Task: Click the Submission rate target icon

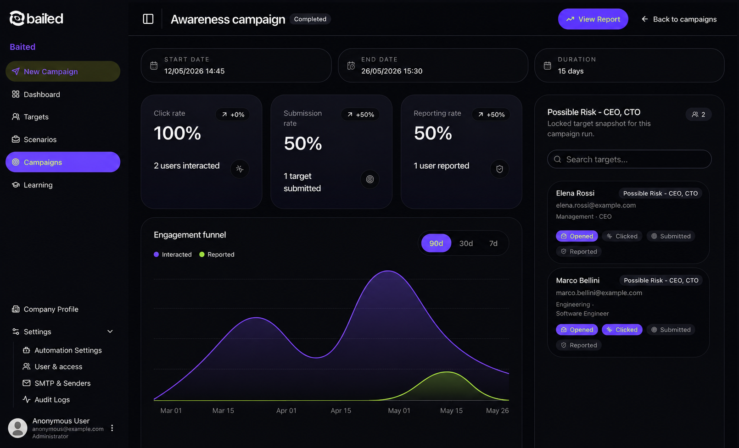Action: 370,179
